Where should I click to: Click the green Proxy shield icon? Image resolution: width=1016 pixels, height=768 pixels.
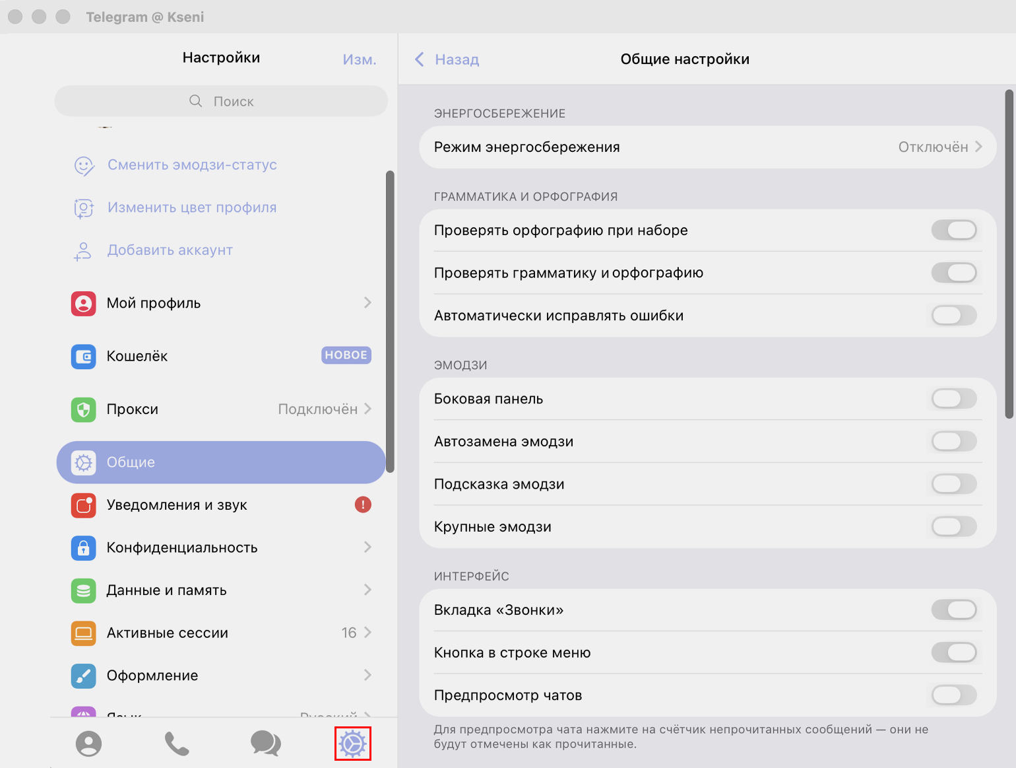(84, 409)
